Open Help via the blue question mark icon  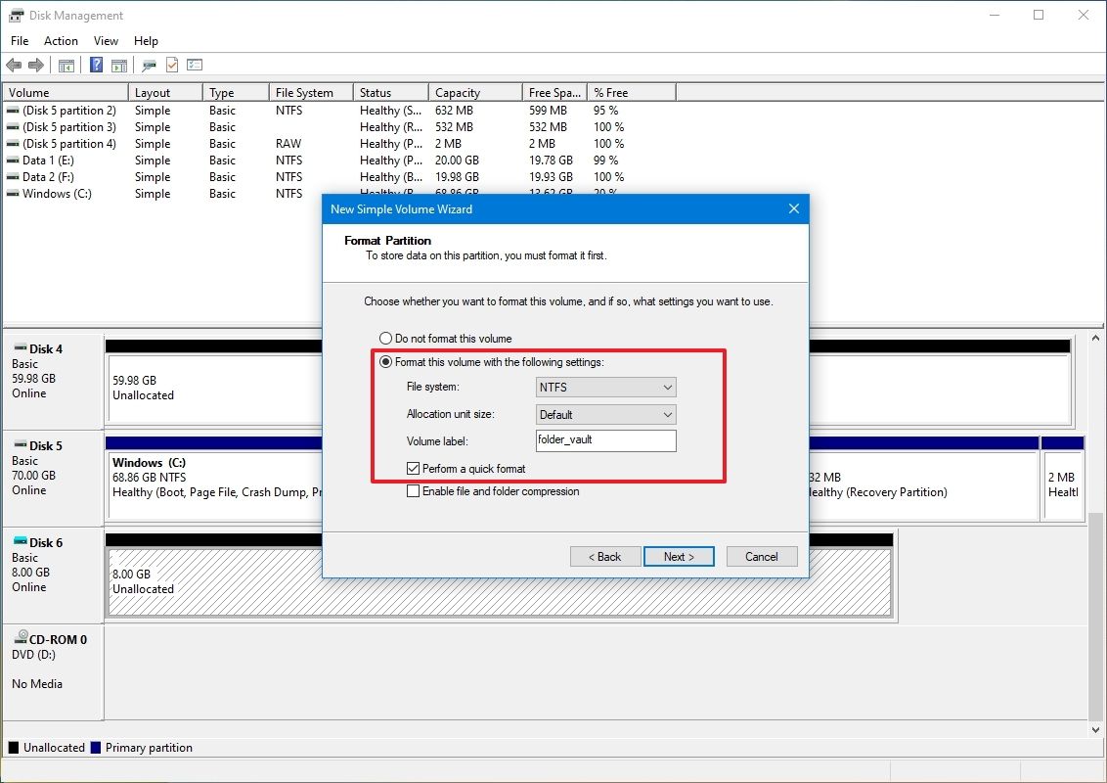[95, 65]
